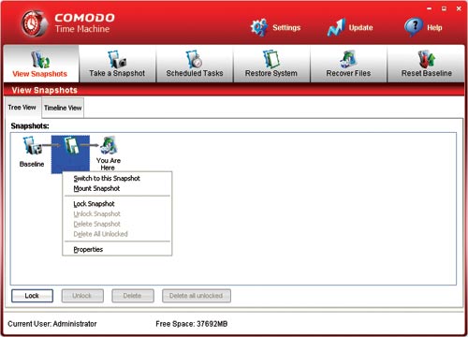Click the Recover Files icon
Screen dimensions: 468x337
pyautogui.click(x=348, y=59)
